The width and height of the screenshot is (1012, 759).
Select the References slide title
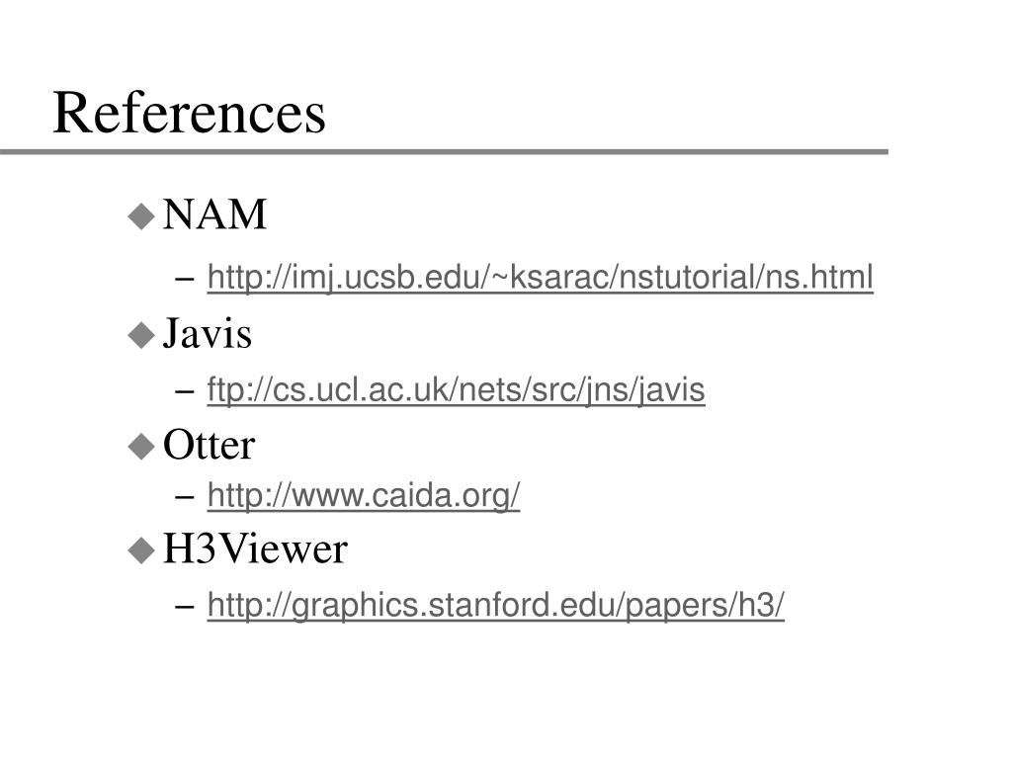coord(189,113)
